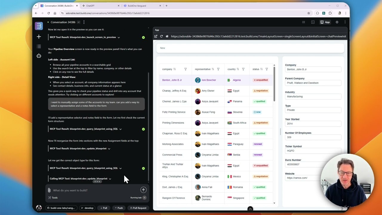Viewport: 382px width, 215px height.
Task: Reload the app preview panel
Action: (161, 36)
